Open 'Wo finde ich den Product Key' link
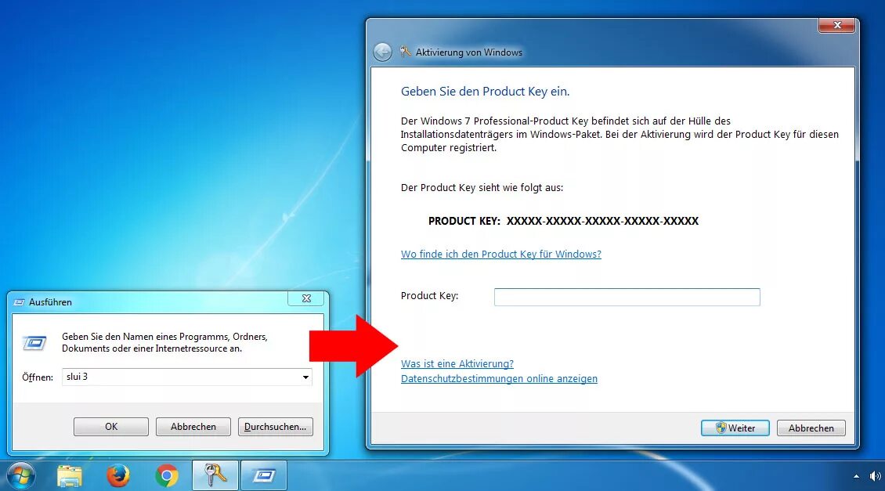 500,254
